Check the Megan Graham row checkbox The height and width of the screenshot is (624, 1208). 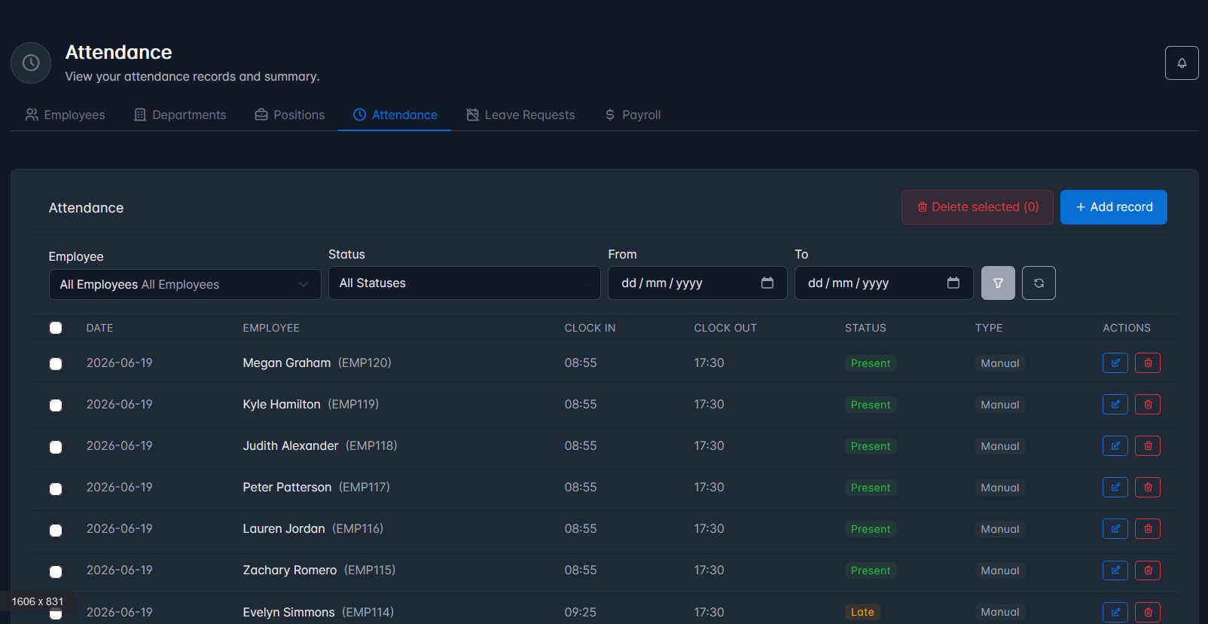pos(56,364)
